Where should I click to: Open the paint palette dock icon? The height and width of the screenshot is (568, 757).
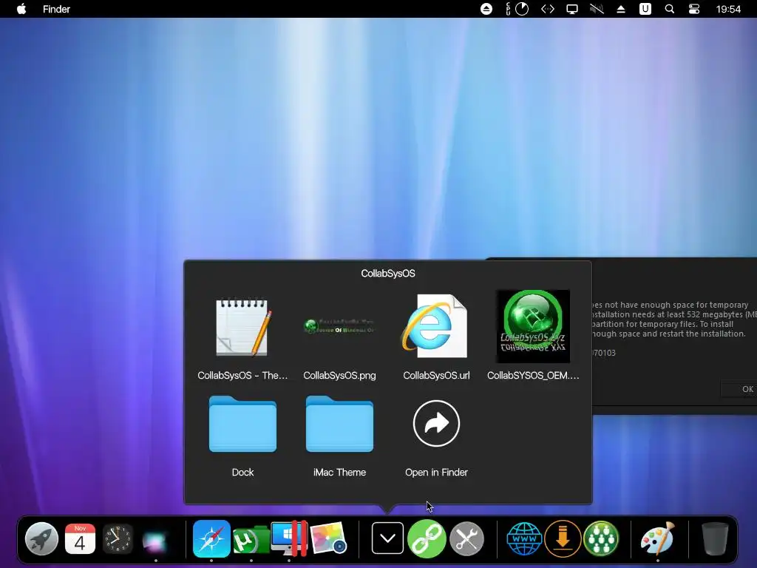pyautogui.click(x=657, y=538)
